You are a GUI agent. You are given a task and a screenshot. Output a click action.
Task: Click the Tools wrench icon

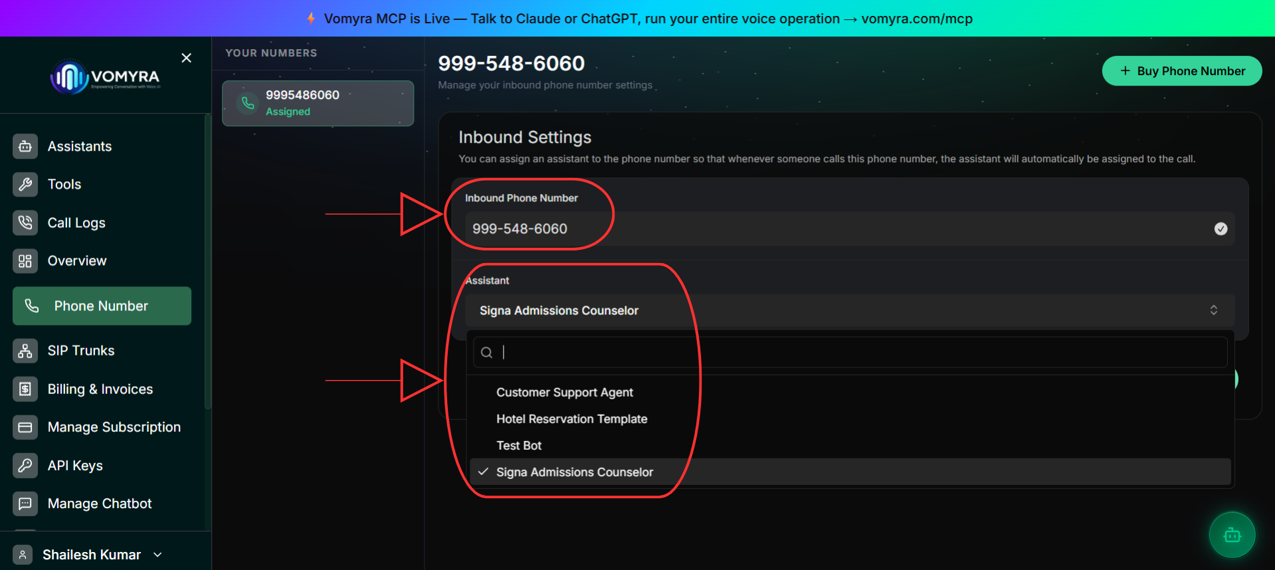click(25, 184)
